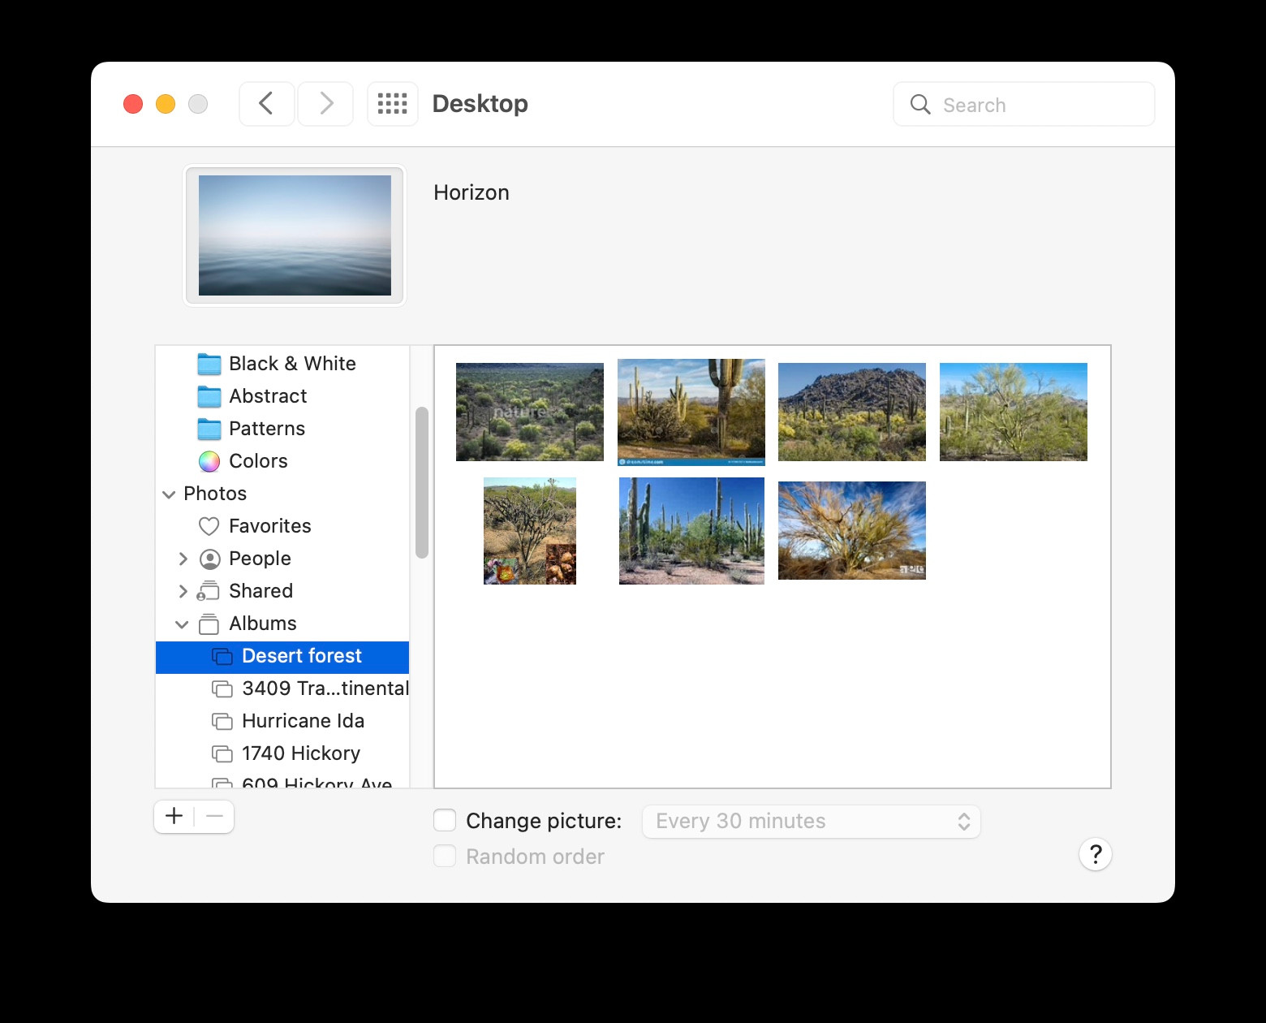Viewport: 1266px width, 1023px height.
Task: Expand the Shared group
Action: (183, 591)
